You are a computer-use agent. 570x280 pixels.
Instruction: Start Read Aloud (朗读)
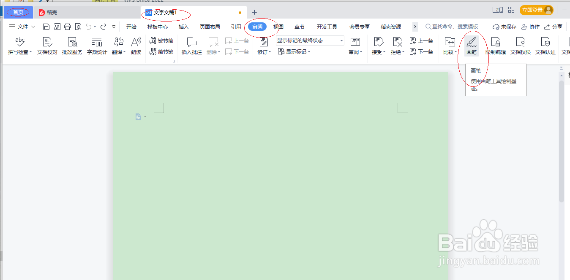pos(136,46)
